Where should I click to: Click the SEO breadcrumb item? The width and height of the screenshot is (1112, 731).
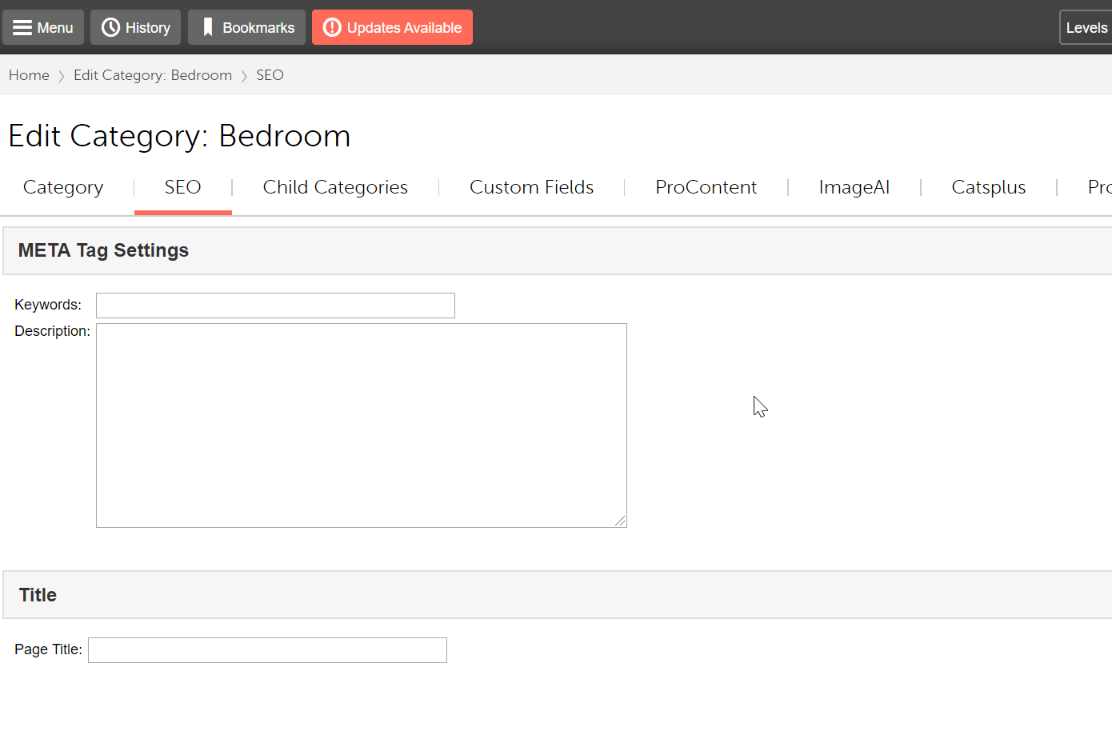270,75
